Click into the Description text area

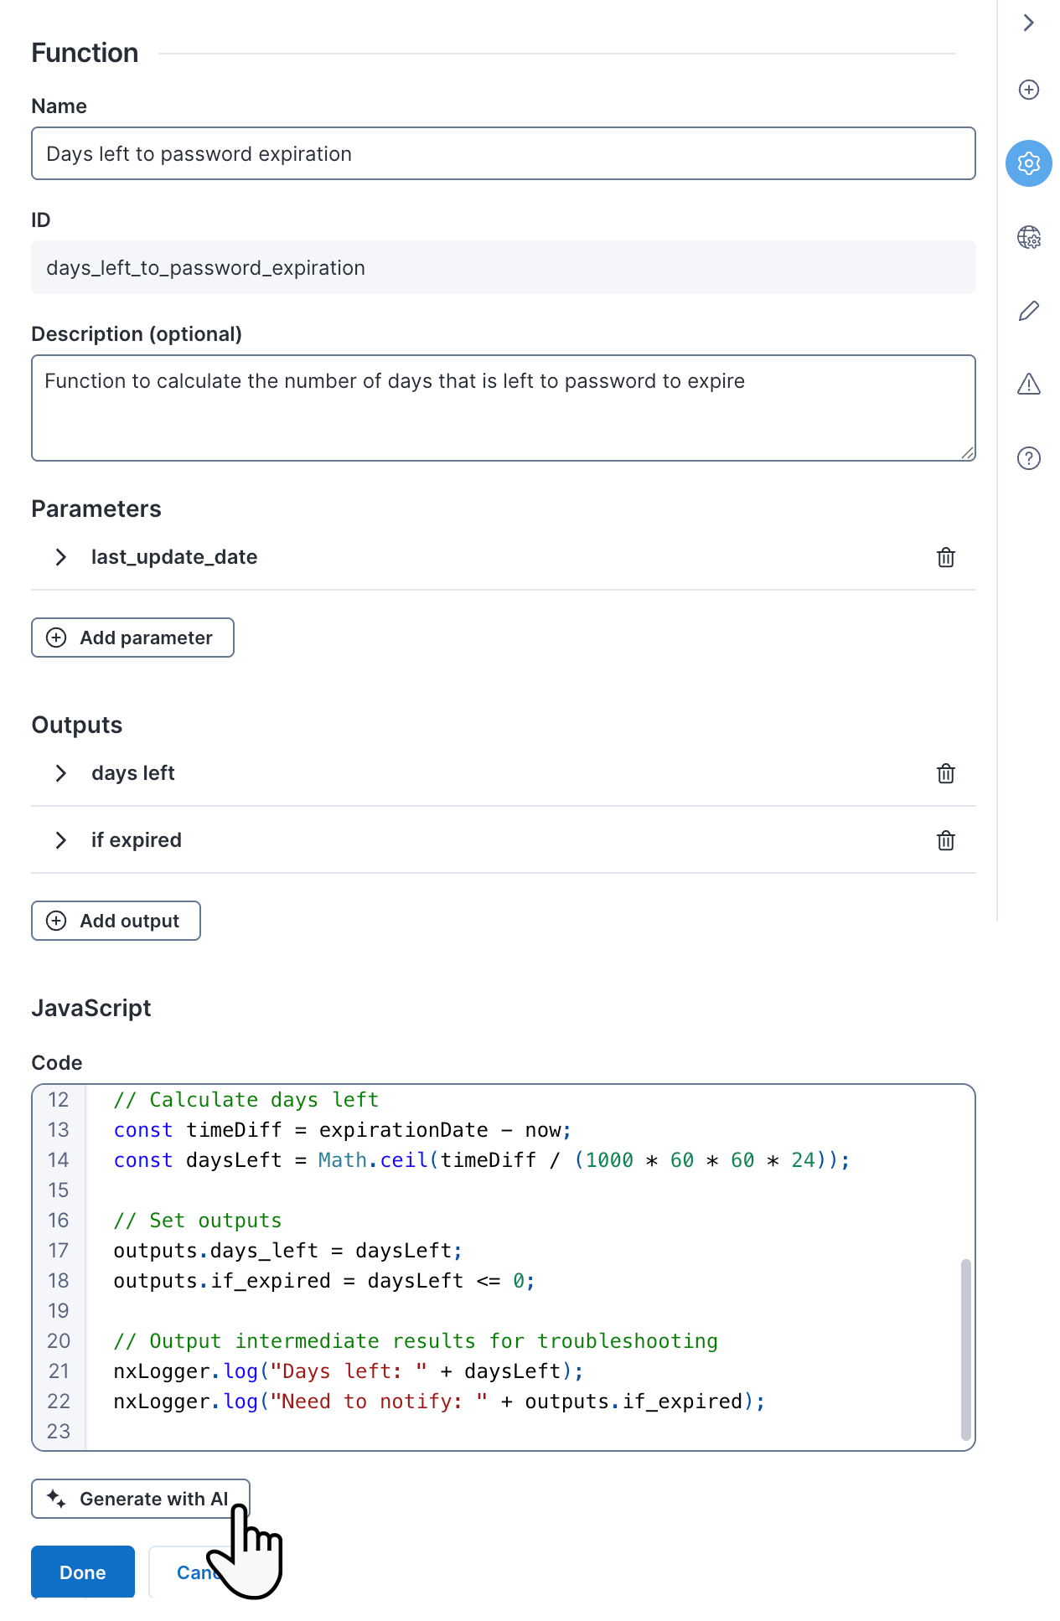point(503,408)
